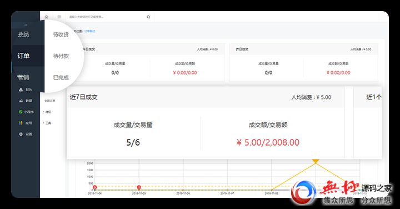Open the 设置 gear icon
Viewport: 400px width, 209px height.
(x=21, y=134)
